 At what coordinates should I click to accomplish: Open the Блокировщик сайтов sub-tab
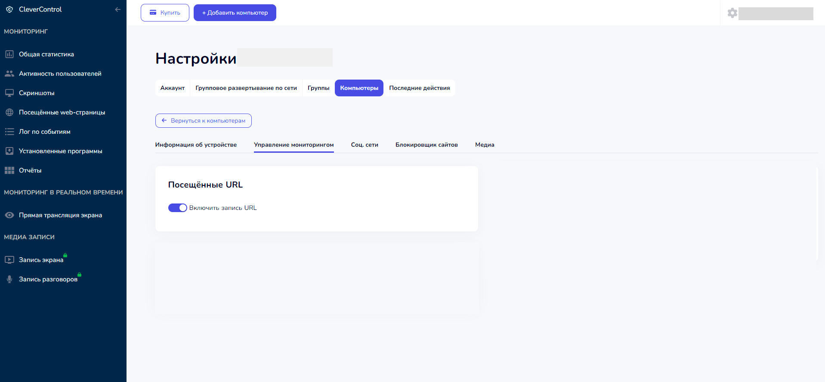pos(426,145)
